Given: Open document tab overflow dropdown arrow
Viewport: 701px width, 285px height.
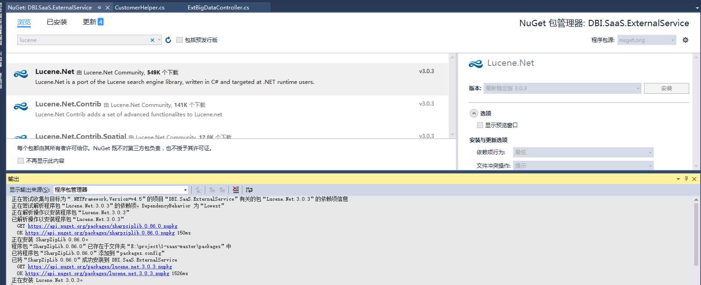Looking at the screenshot, I should pyautogui.click(x=697, y=8).
